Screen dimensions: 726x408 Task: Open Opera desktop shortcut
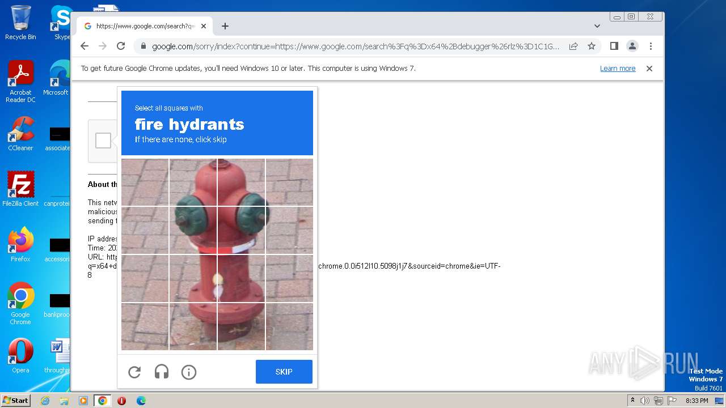[x=20, y=355]
